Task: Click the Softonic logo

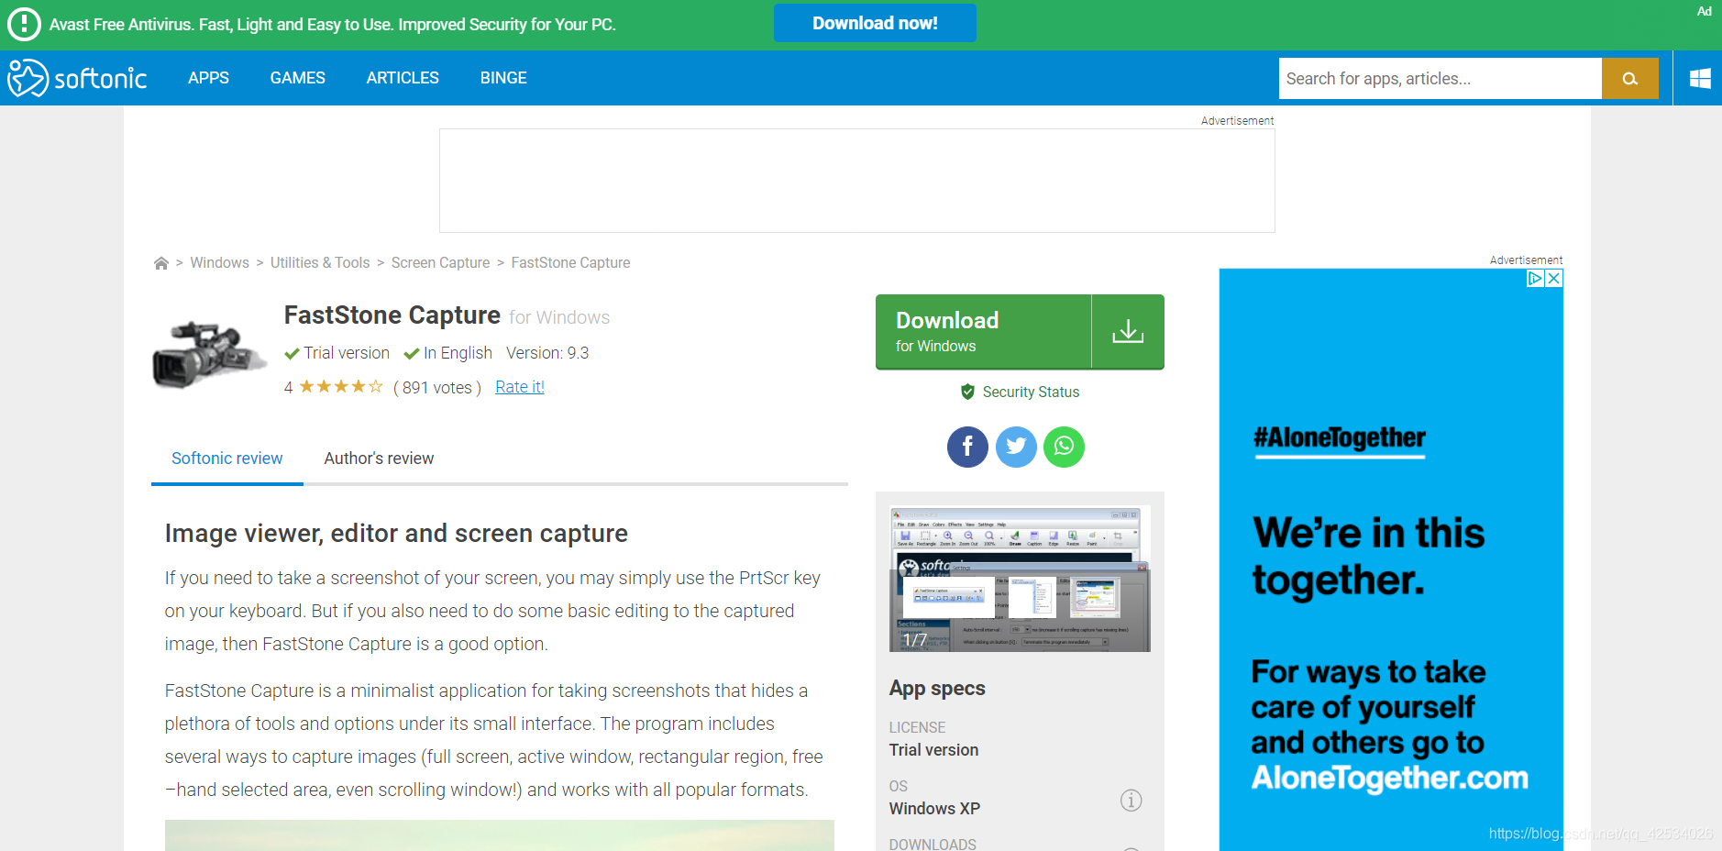Action: [77, 78]
